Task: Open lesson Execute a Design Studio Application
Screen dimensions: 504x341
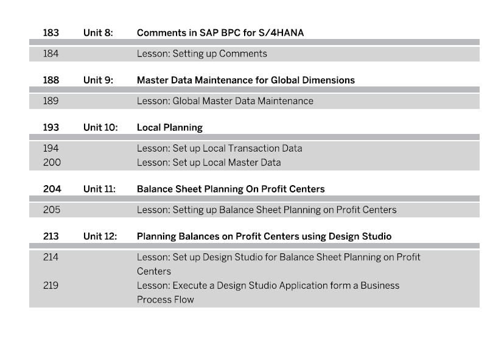Action: tap(268, 292)
